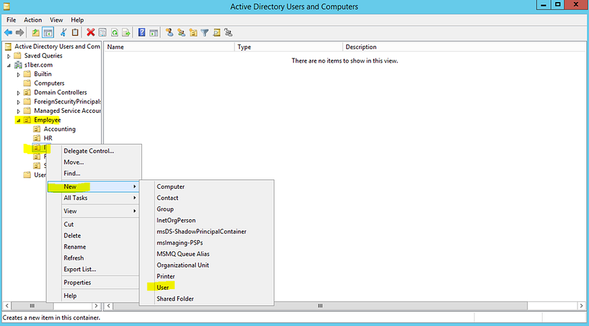Toggle the Show/Hide Console Tree icon
The image size is (589, 326).
[x=48, y=33]
